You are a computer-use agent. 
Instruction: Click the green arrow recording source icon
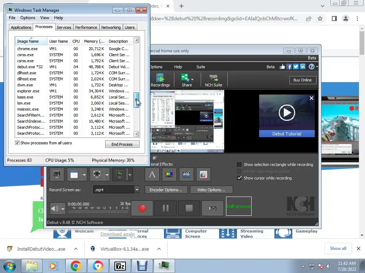(120, 174)
